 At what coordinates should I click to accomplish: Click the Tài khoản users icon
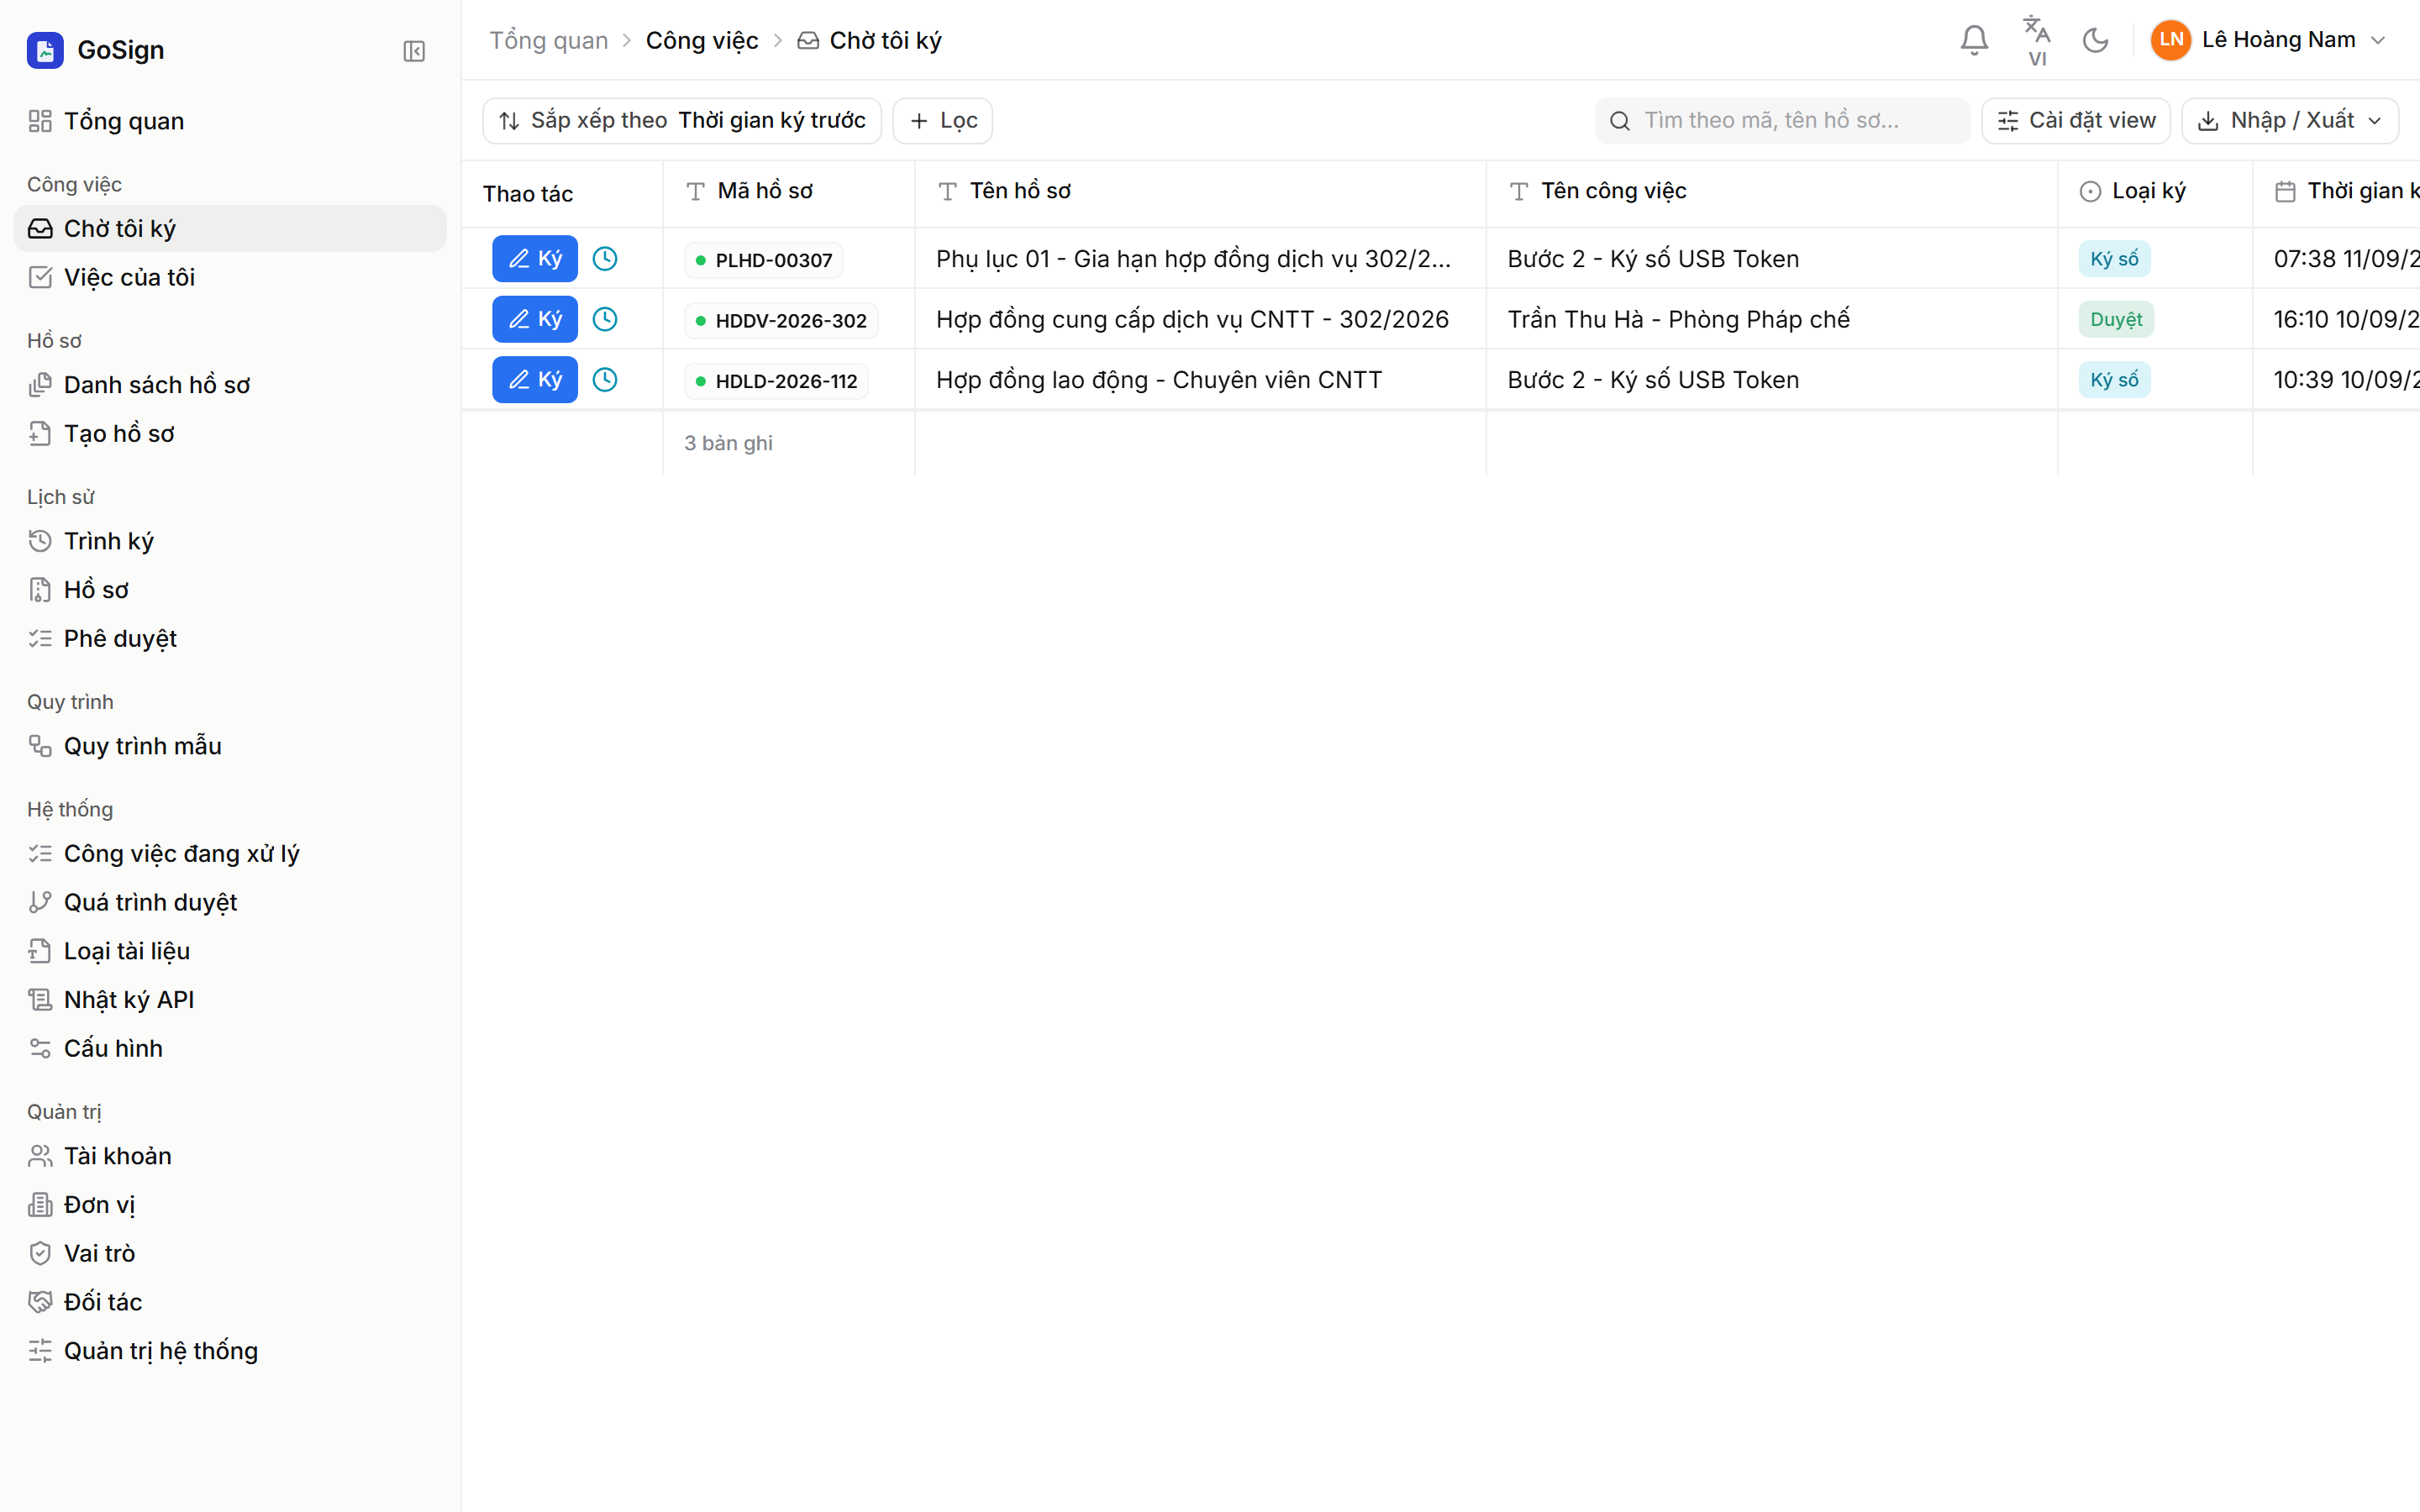coord(40,1156)
